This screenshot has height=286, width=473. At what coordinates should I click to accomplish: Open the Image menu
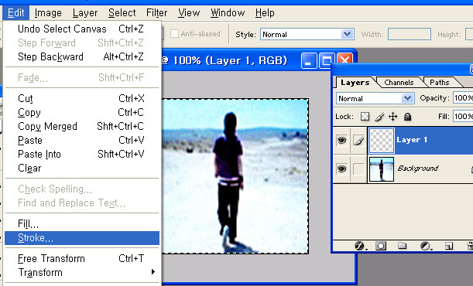tap(48, 13)
